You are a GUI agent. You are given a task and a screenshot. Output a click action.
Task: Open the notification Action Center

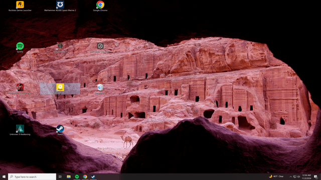(316, 176)
